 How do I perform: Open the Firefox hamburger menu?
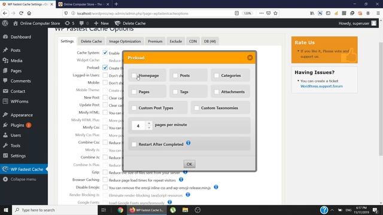378,13
